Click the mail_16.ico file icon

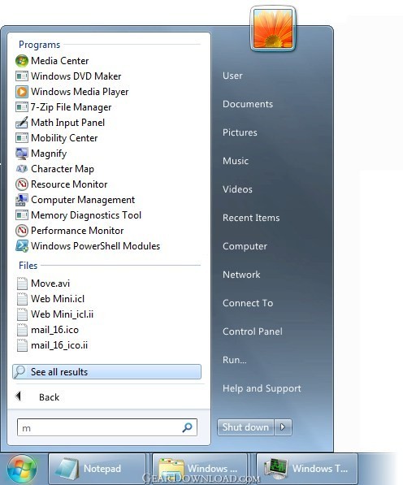pyautogui.click(x=22, y=330)
